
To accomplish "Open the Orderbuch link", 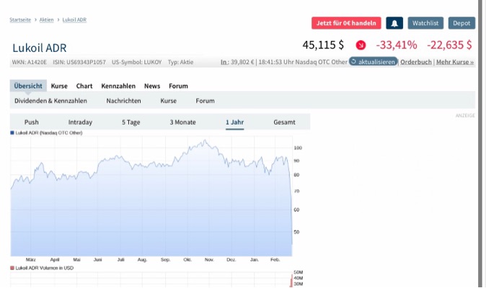I will [415, 62].
